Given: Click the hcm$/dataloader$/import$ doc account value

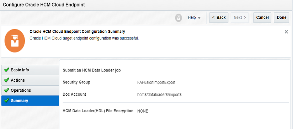Looking at the screenshot, I should 159,95.
